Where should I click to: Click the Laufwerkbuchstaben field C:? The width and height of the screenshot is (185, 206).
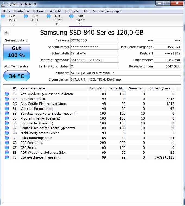(95, 66)
